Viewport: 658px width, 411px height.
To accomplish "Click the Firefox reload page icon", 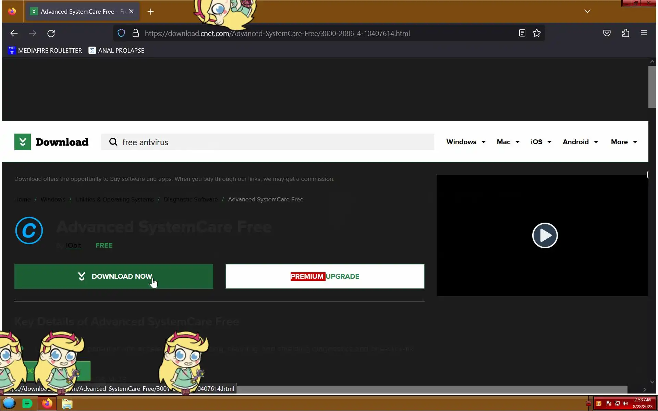I will tap(51, 33).
